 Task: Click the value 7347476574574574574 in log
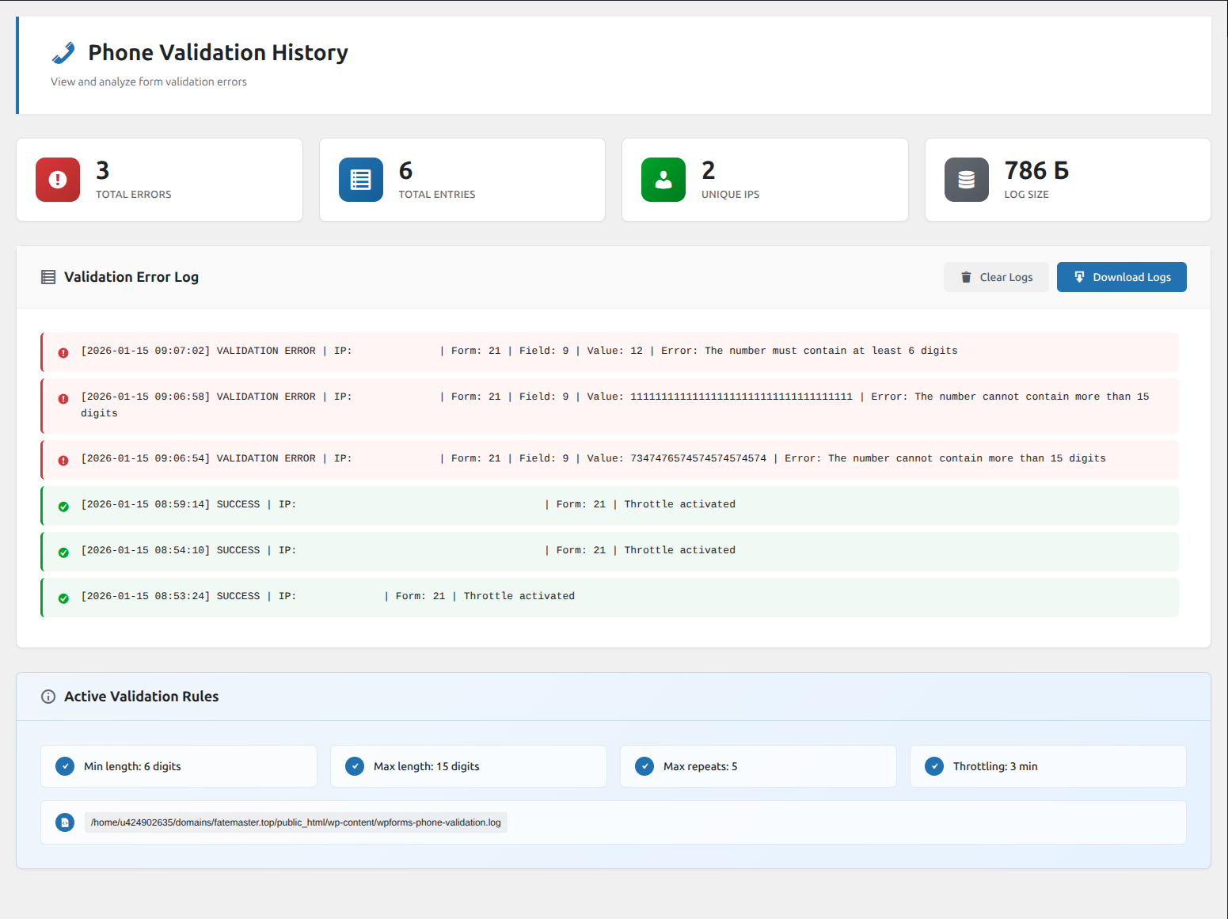coord(698,458)
